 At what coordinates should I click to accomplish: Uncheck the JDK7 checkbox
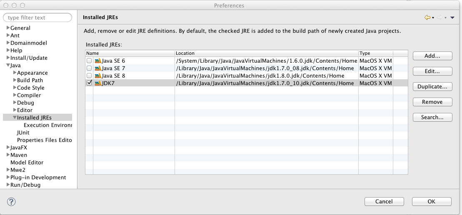click(89, 83)
